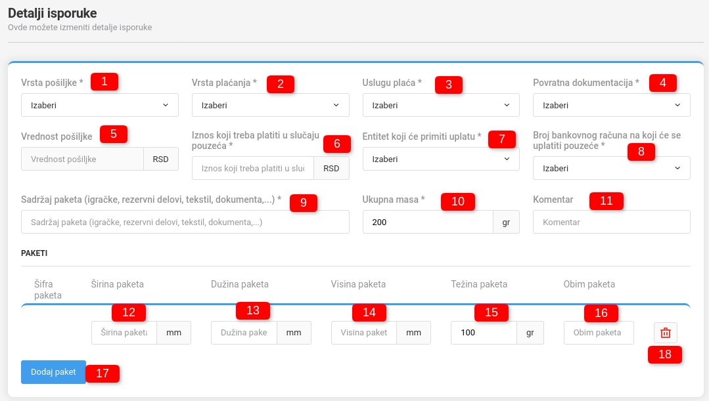This screenshot has width=709, height=401.
Task: Focus the Vrednost pošiljke input field
Action: pyautogui.click(x=82, y=159)
